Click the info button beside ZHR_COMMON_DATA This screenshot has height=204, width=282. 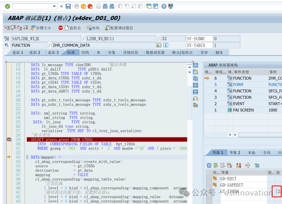166,45
